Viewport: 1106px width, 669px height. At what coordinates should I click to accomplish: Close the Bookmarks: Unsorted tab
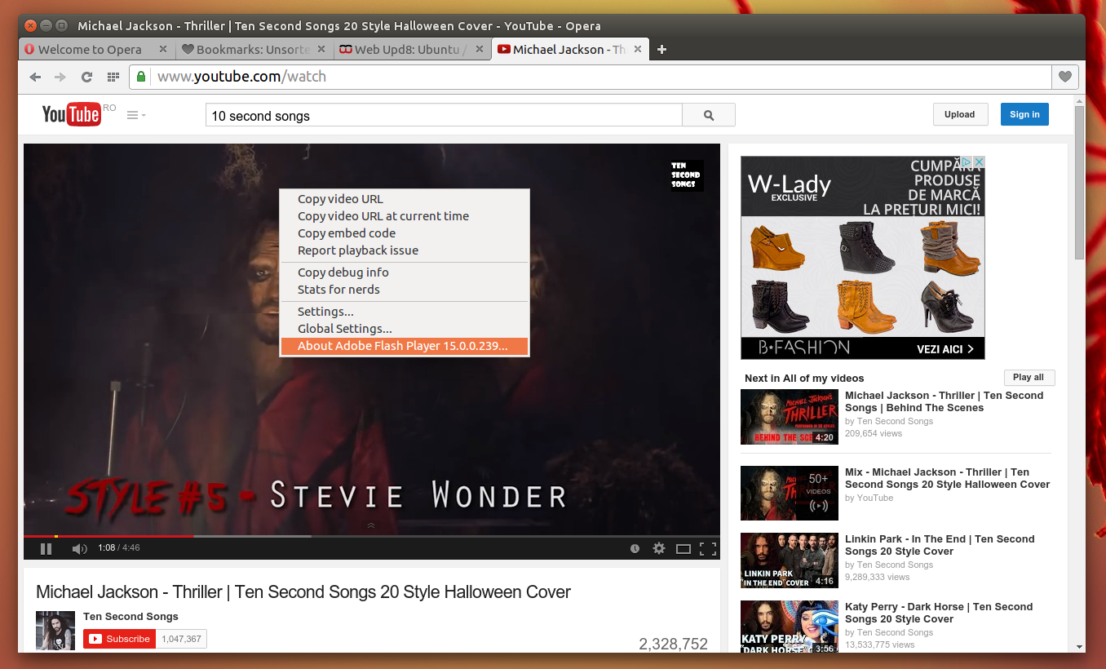click(321, 49)
